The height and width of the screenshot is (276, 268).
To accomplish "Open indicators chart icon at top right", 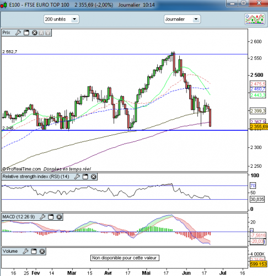I will coord(255,19).
